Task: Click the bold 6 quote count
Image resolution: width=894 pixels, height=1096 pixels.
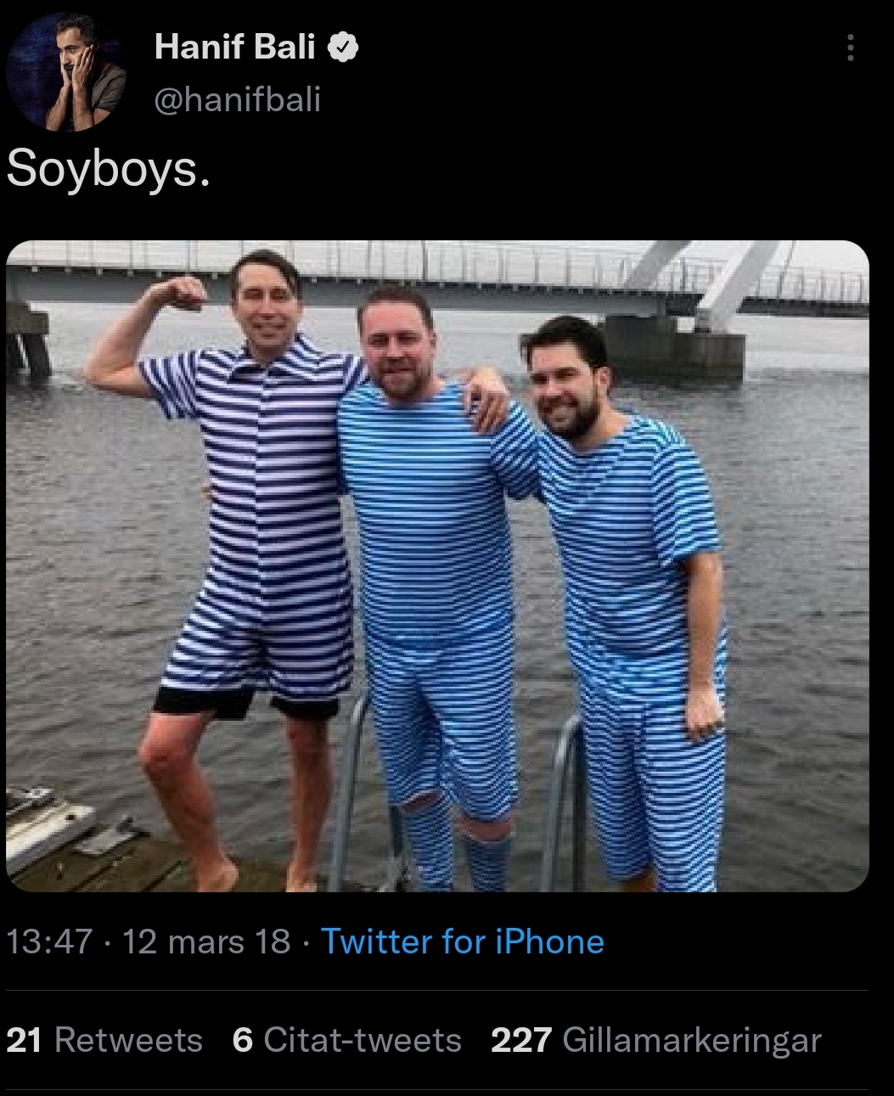Action: (x=243, y=1040)
